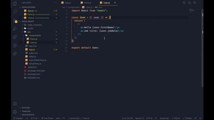Open the Search view in the activity bar
214x120 pixels.
(x=15, y=12)
